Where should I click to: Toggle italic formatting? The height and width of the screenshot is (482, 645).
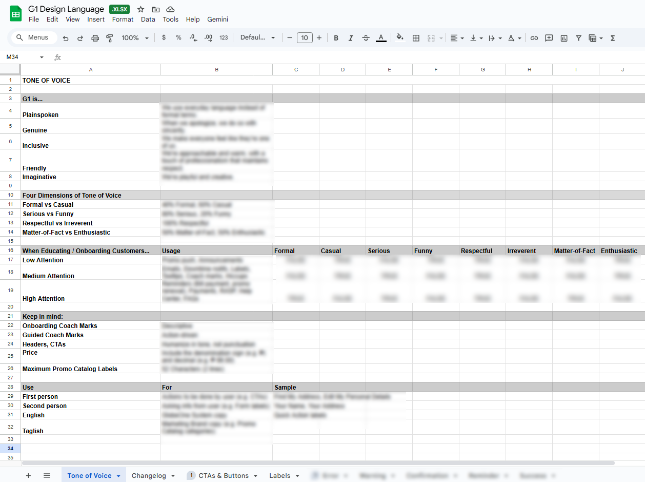point(351,38)
